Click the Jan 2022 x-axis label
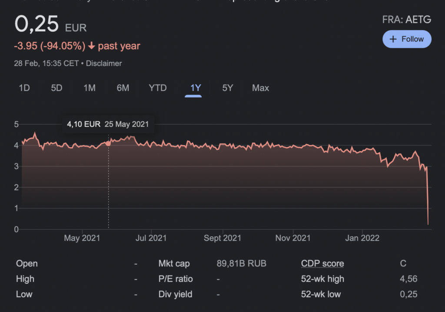The height and width of the screenshot is (312, 445). pyautogui.click(x=362, y=238)
